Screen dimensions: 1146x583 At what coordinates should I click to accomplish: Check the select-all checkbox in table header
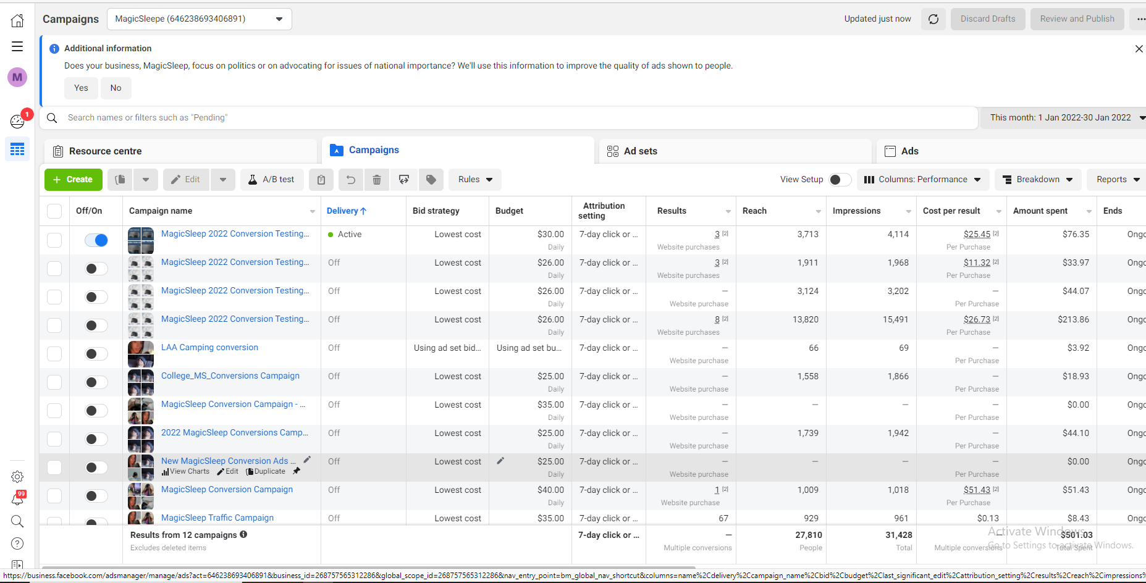point(54,211)
